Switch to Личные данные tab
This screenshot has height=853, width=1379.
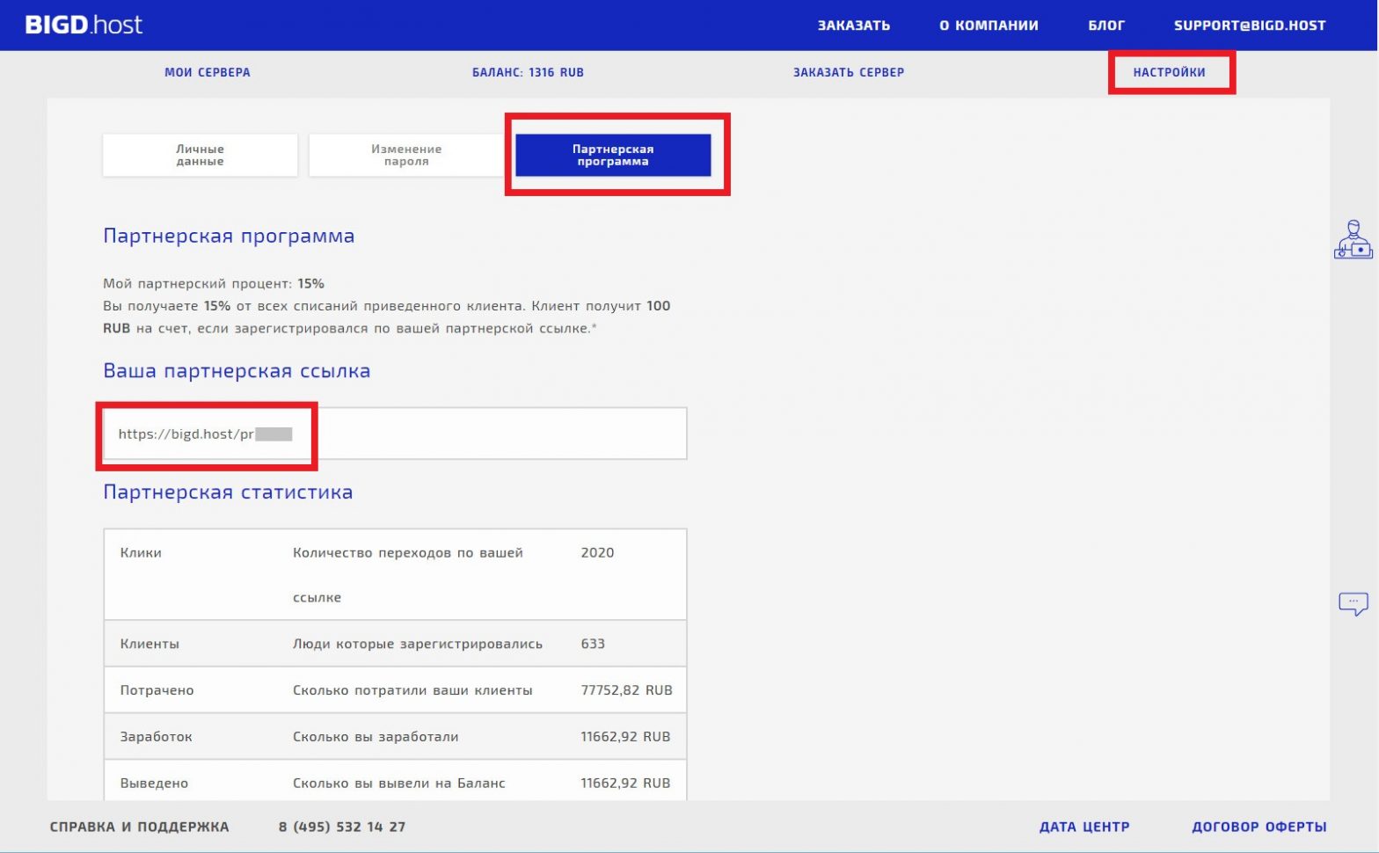tap(200, 155)
